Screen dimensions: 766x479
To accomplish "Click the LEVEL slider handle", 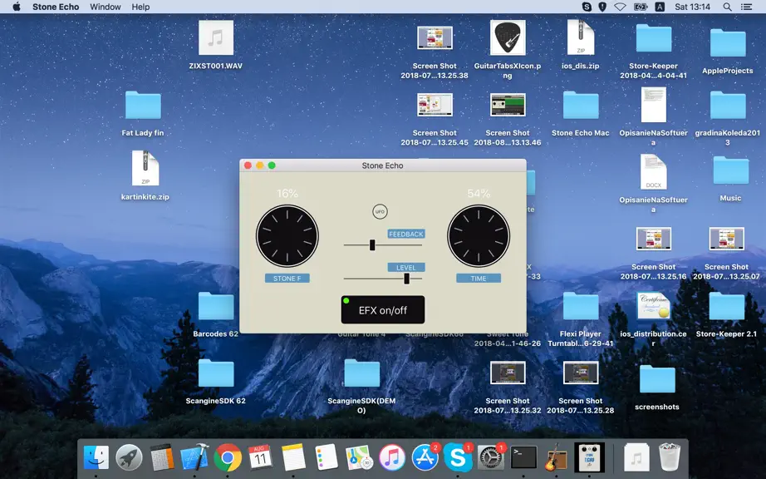I will 406,278.
